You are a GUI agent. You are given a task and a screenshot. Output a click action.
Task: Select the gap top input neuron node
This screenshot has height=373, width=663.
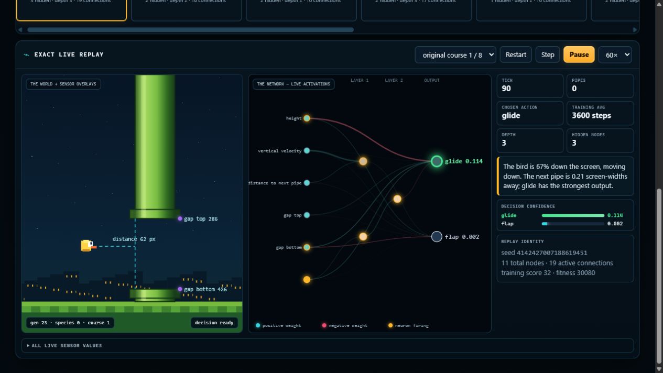(307, 215)
